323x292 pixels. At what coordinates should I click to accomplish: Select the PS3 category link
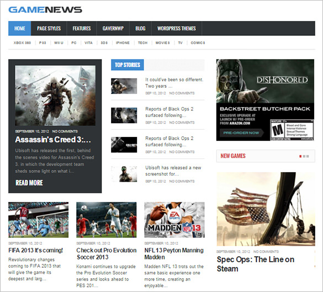[43, 43]
